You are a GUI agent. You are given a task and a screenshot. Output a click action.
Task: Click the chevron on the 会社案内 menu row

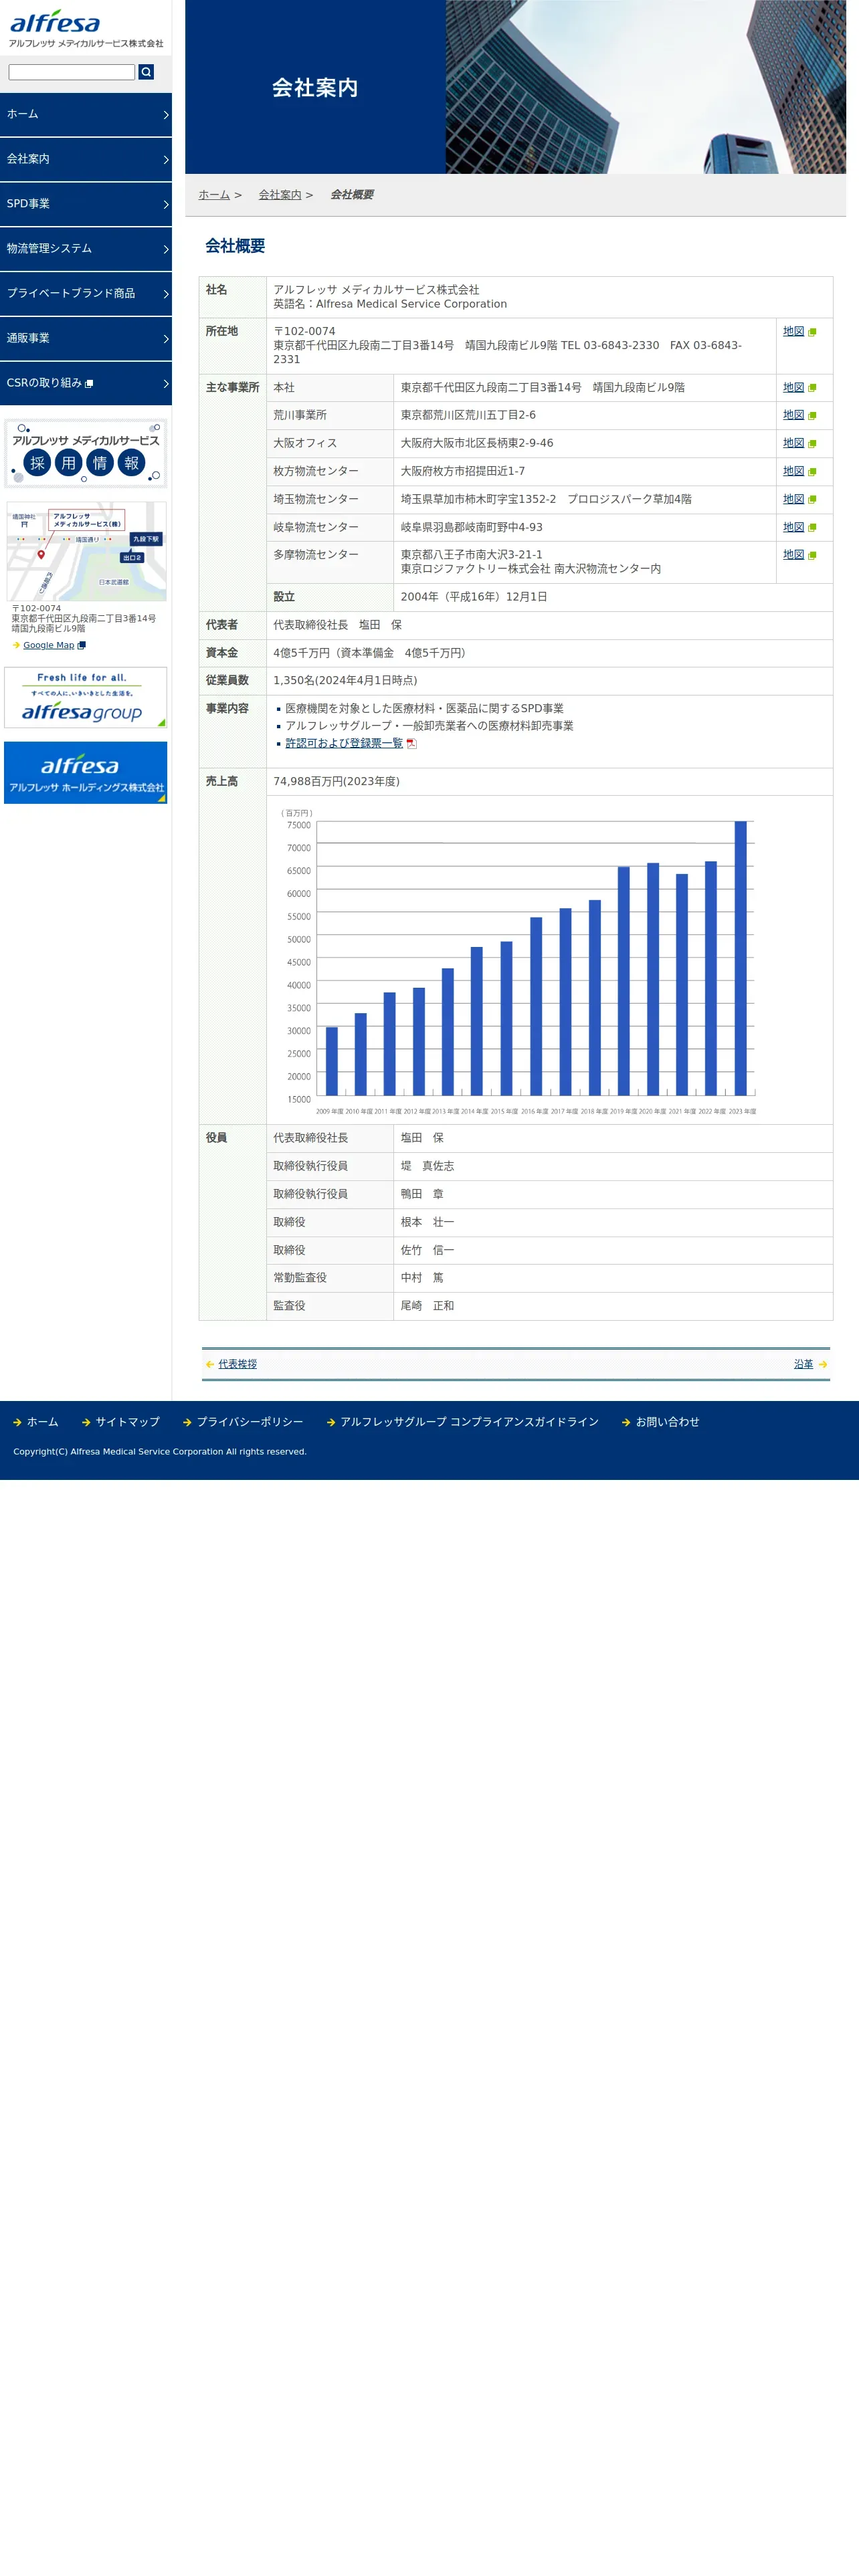(x=166, y=160)
